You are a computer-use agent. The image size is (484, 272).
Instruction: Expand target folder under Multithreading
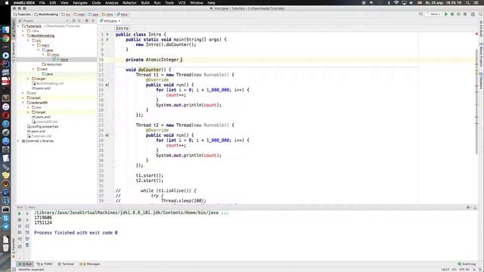[x=29, y=79]
